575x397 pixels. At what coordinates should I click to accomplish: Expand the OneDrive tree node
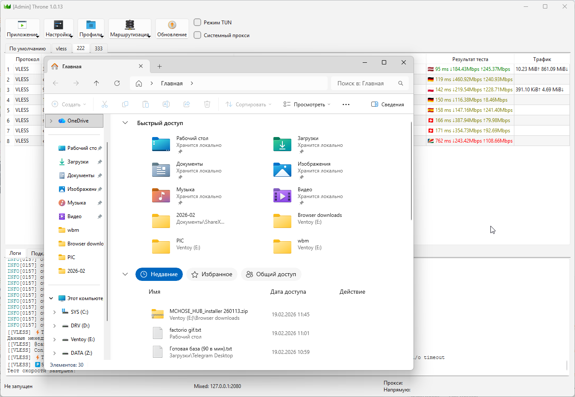51,121
